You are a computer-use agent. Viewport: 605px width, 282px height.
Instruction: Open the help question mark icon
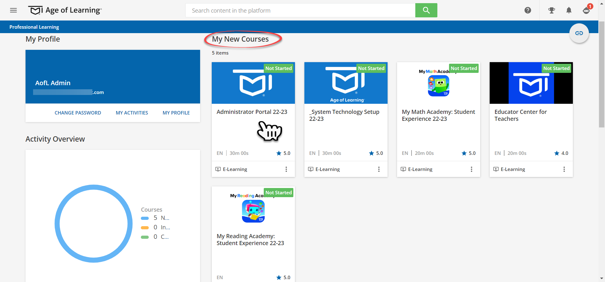pyautogui.click(x=528, y=10)
